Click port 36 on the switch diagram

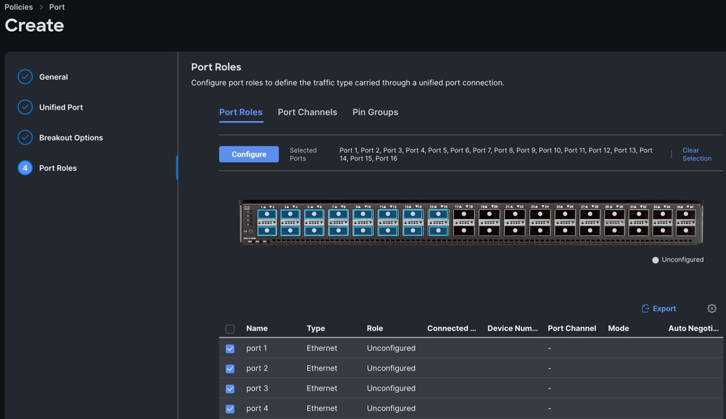coord(686,230)
